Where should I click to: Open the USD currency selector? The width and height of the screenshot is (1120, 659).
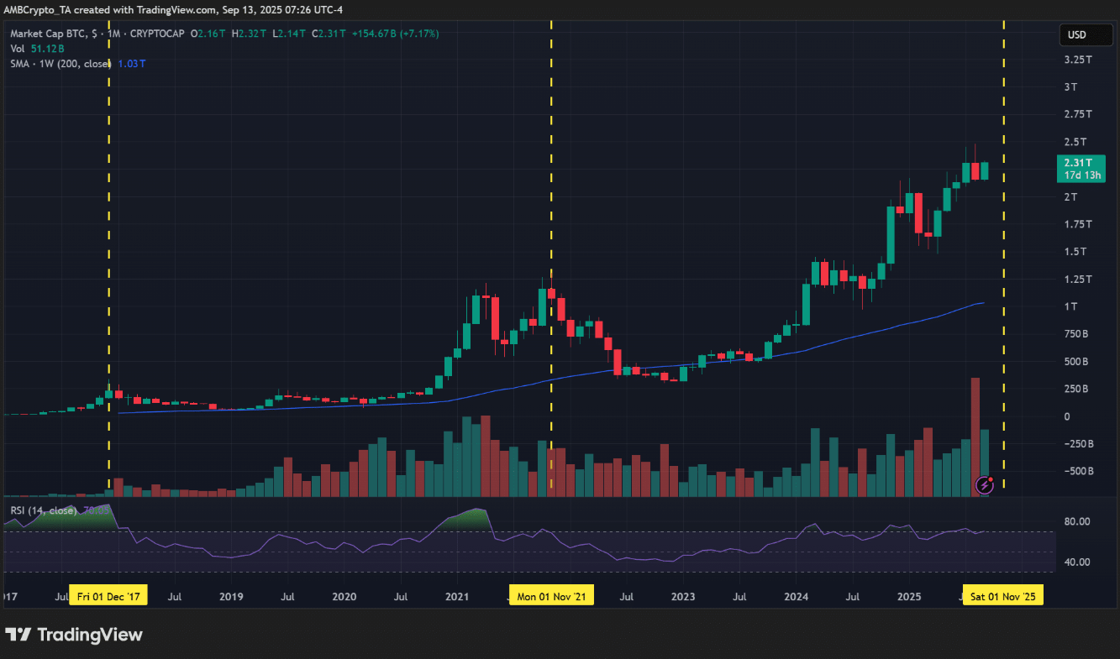coord(1076,34)
